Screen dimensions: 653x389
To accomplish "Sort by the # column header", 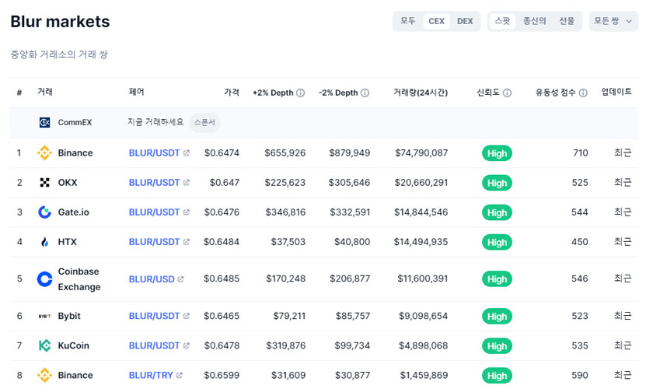I will point(19,93).
